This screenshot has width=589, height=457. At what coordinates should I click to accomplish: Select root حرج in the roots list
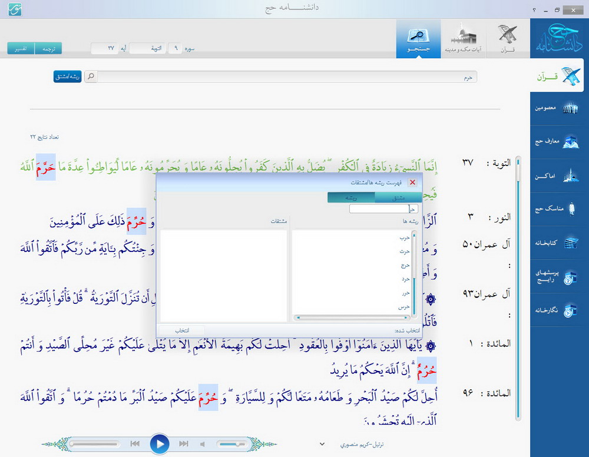pos(405,265)
